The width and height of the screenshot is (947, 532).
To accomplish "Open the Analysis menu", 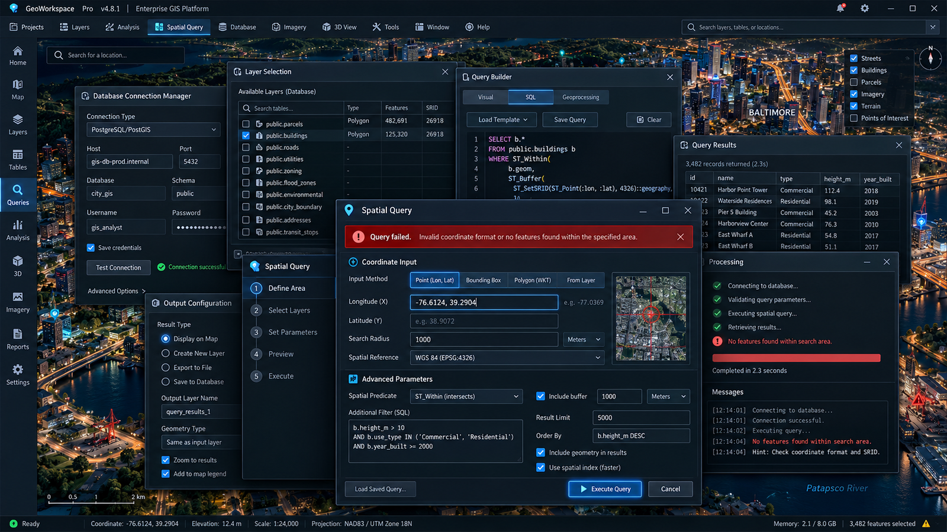I will (x=122, y=27).
